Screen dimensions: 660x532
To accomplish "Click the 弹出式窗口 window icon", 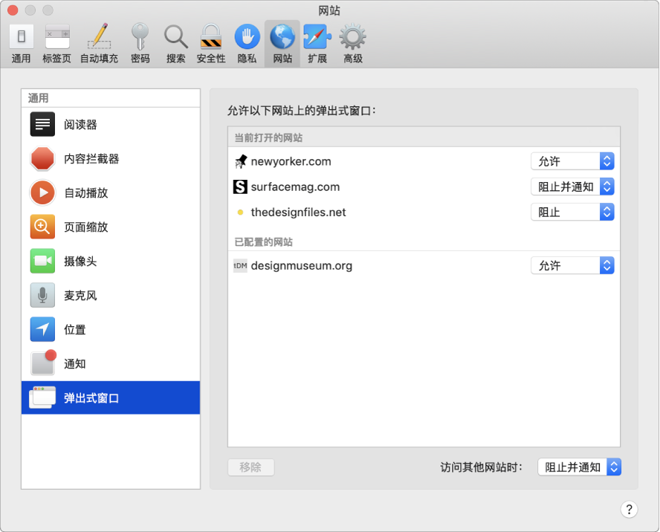I will [42, 398].
